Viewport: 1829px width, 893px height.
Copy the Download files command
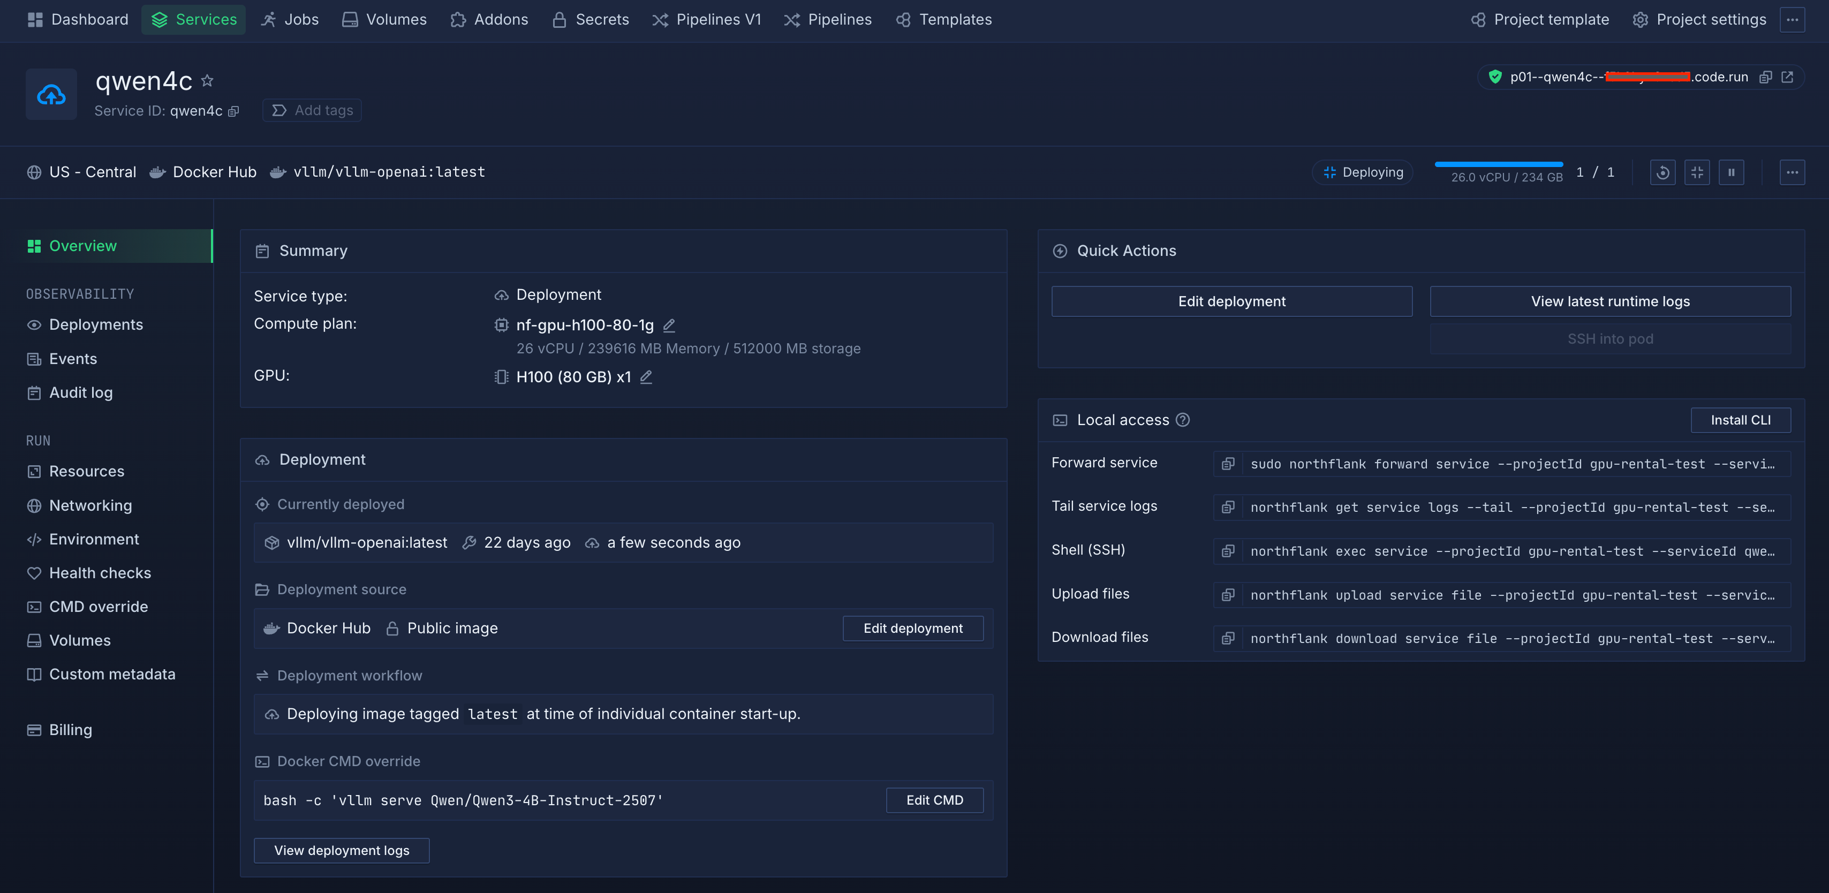[x=1228, y=638]
